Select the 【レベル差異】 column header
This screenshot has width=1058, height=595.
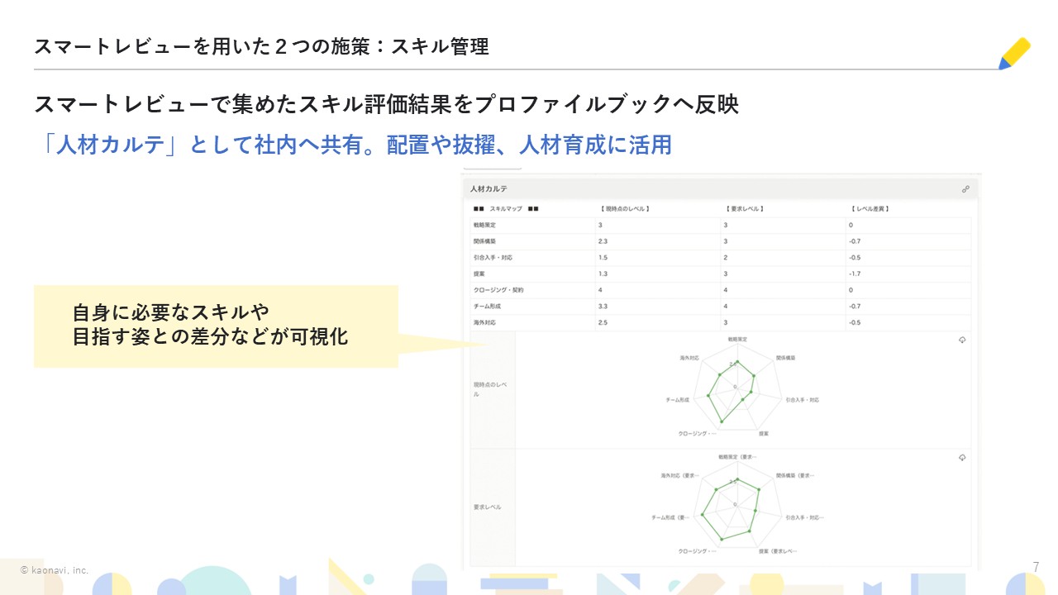point(873,209)
